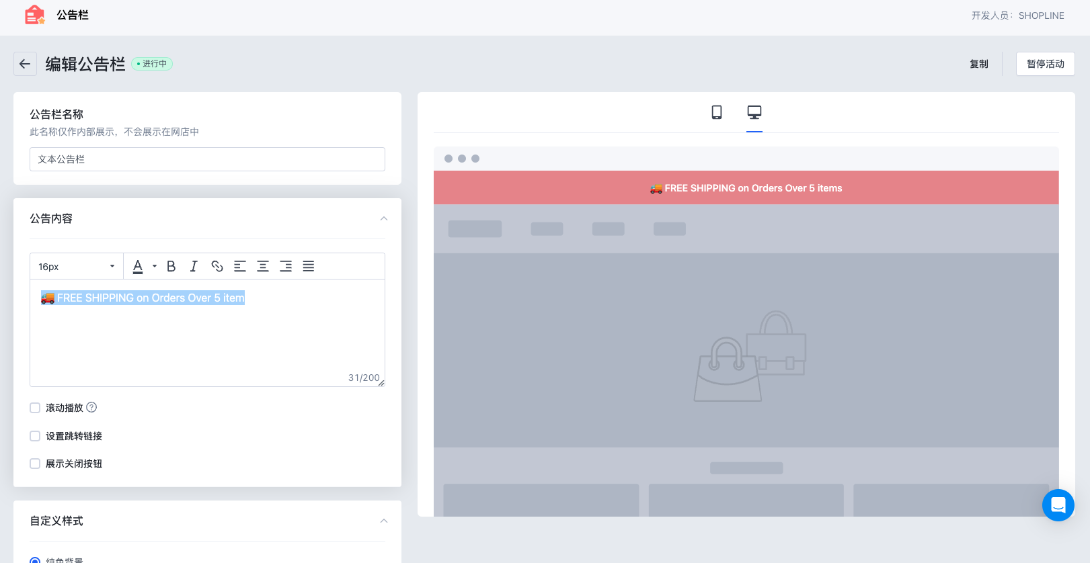Viewport: 1090px width, 563px height.
Task: Click the 复制 button
Action: pyautogui.click(x=978, y=64)
